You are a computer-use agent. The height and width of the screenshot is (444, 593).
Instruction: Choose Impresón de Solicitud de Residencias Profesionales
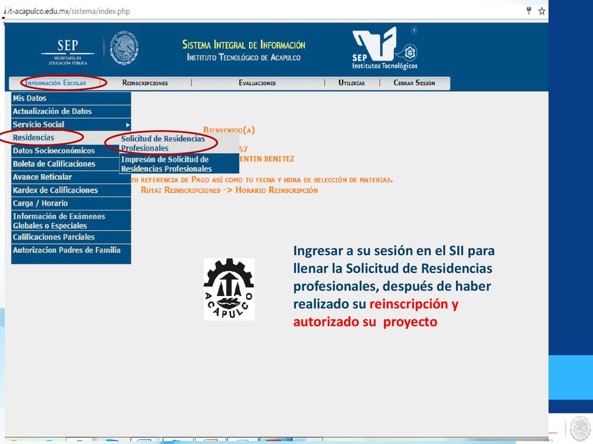pyautogui.click(x=180, y=164)
